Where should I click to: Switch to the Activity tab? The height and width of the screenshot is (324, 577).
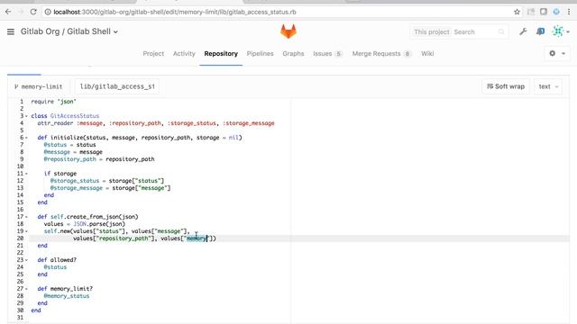tap(184, 54)
